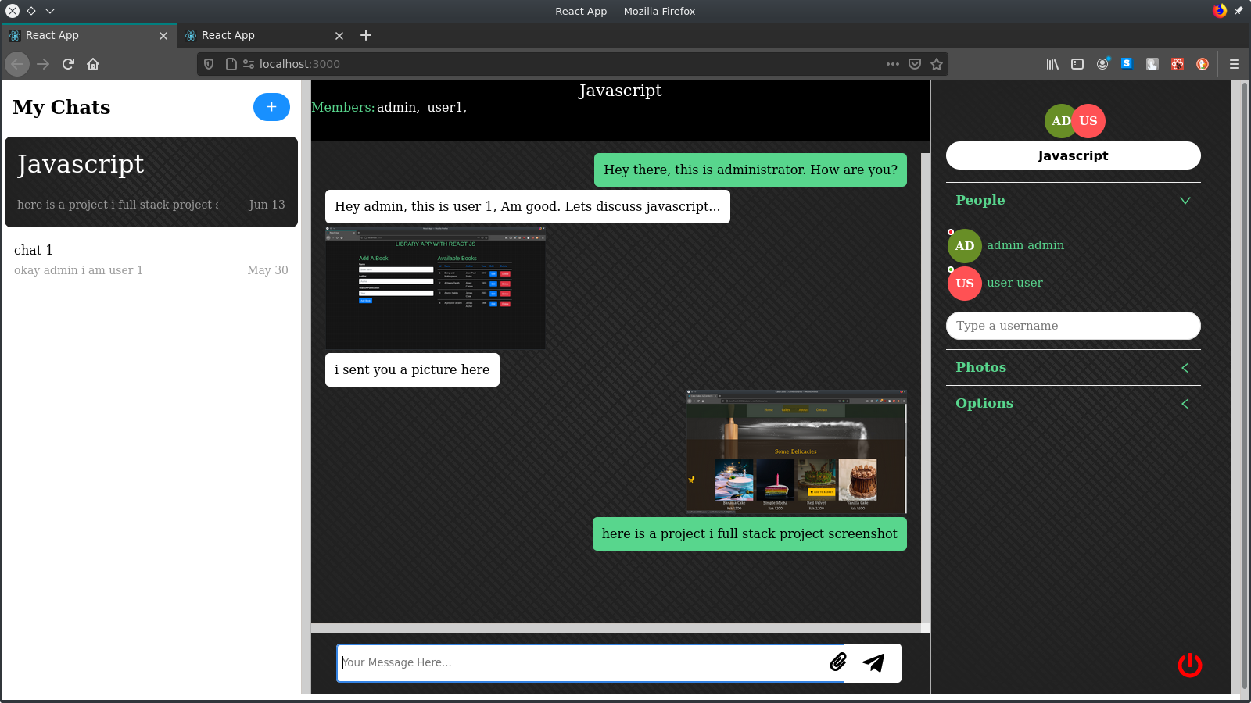Click the 'Your Message Here' input field
Viewport: 1251px width, 703px height.
click(x=547, y=662)
